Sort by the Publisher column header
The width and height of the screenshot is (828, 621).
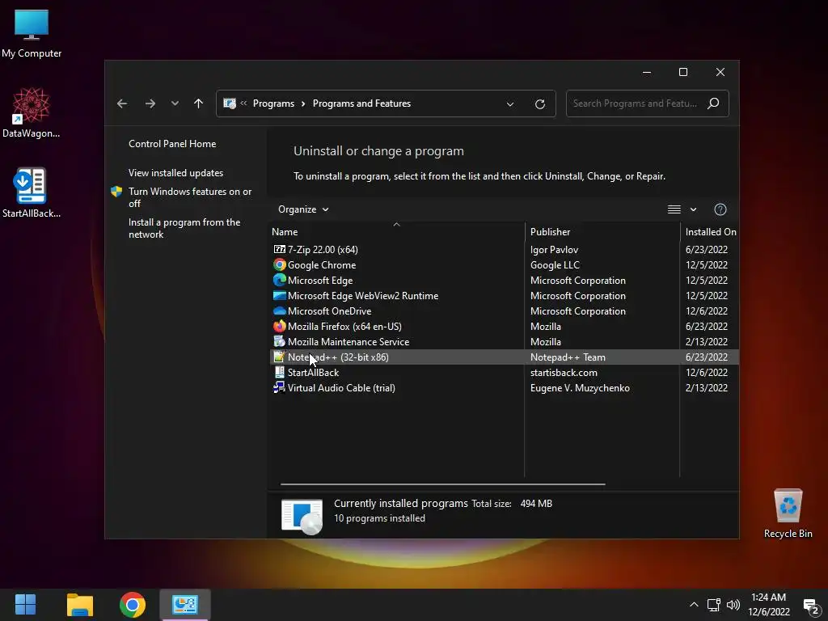[602, 231]
